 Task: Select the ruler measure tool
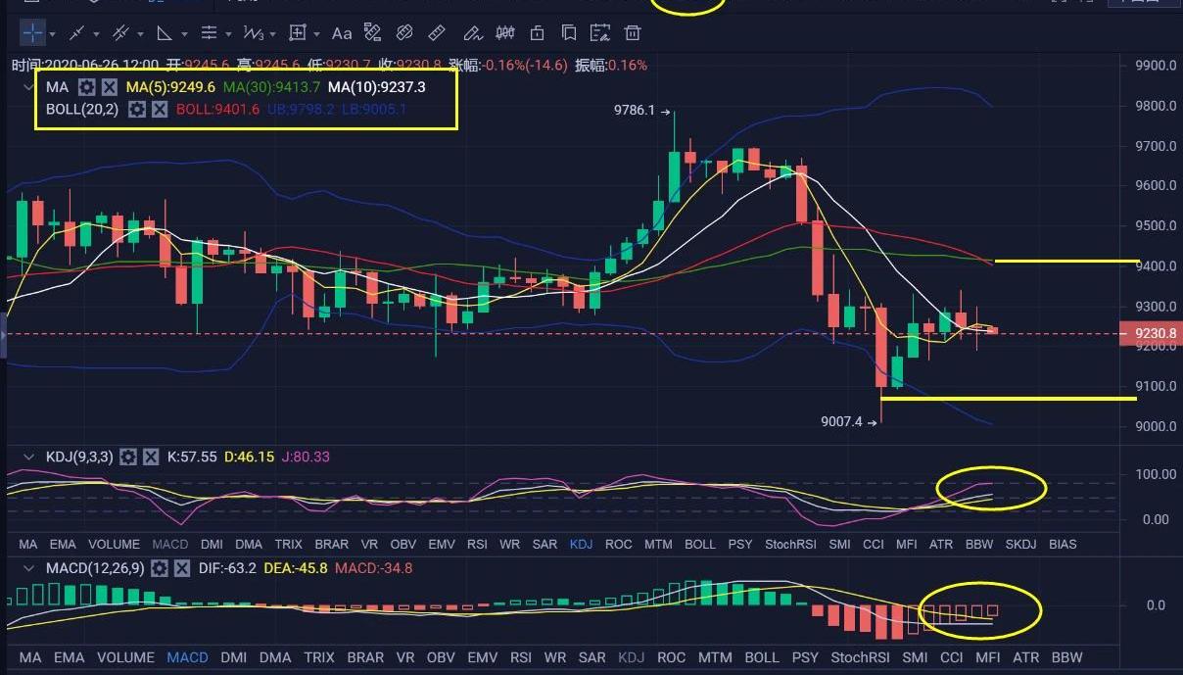click(438, 33)
